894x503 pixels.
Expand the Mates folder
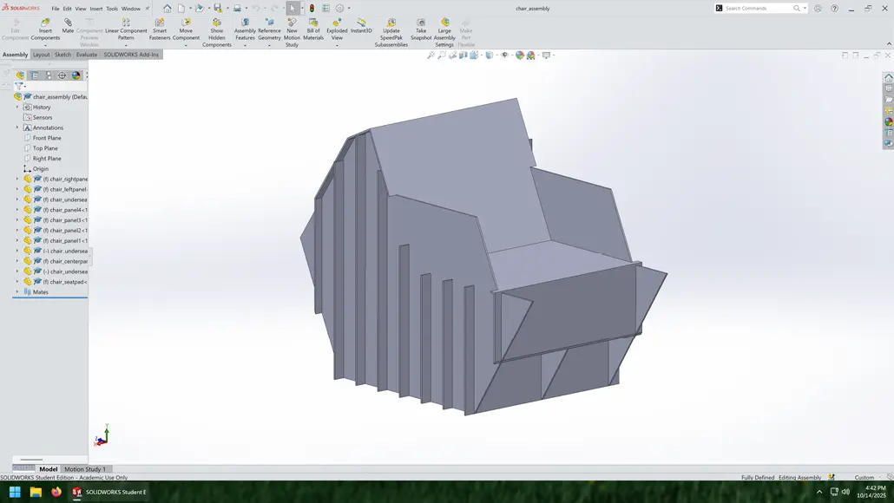(x=16, y=291)
